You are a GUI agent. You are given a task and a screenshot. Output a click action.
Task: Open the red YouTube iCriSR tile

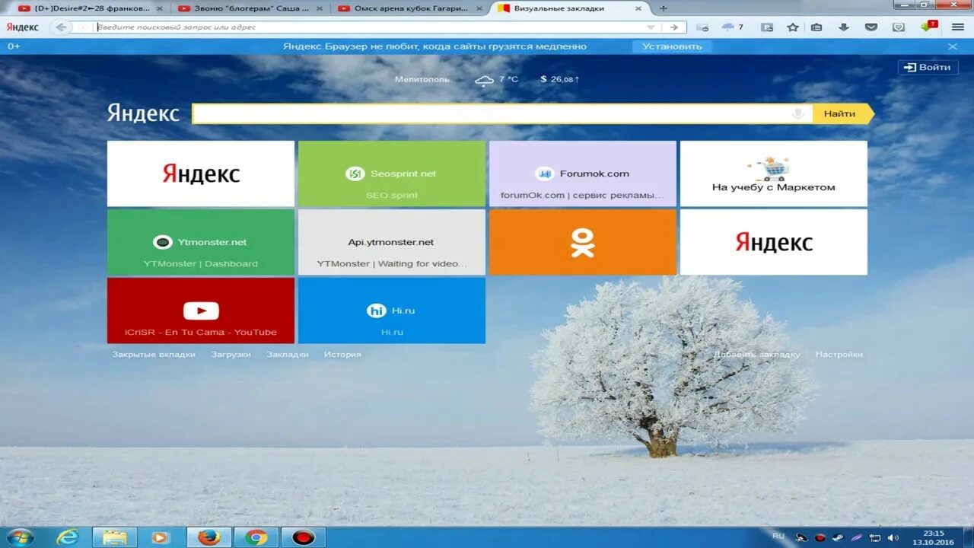(201, 311)
